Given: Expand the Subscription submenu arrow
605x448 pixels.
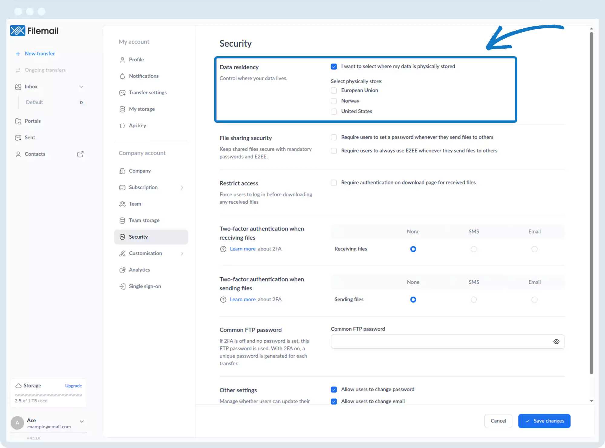Looking at the screenshot, I should coord(182,188).
